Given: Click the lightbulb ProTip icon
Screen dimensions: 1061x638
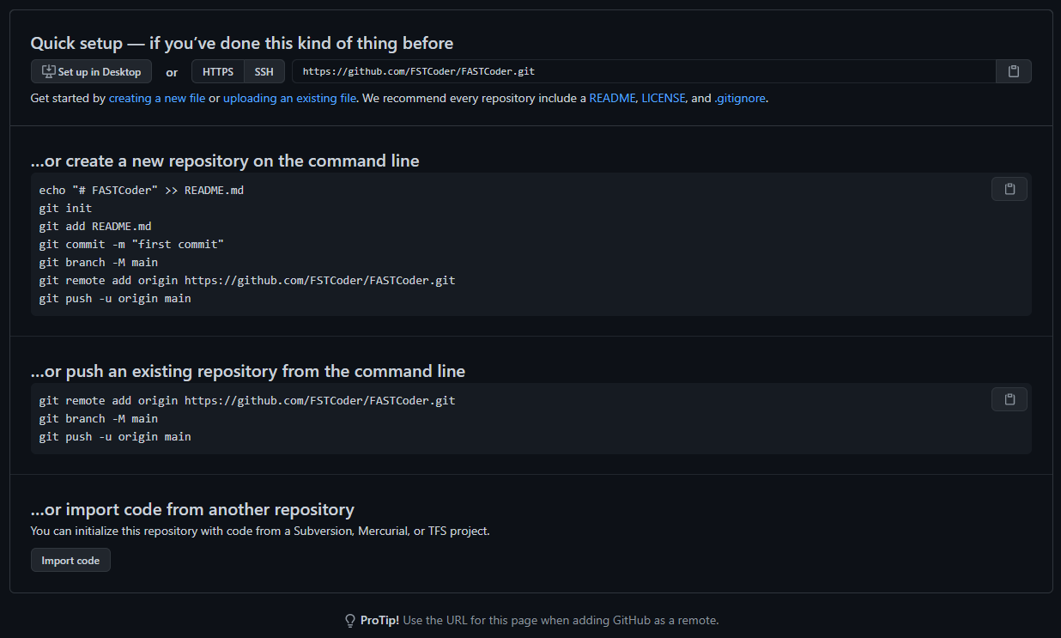Looking at the screenshot, I should 350,620.
